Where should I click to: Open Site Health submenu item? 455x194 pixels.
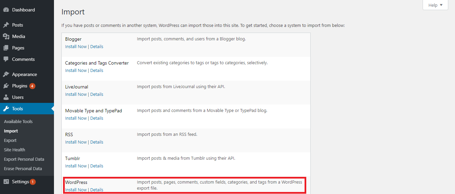pos(15,150)
